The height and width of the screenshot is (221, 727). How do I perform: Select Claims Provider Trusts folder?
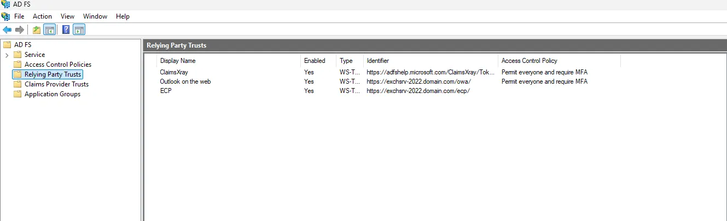click(x=56, y=84)
